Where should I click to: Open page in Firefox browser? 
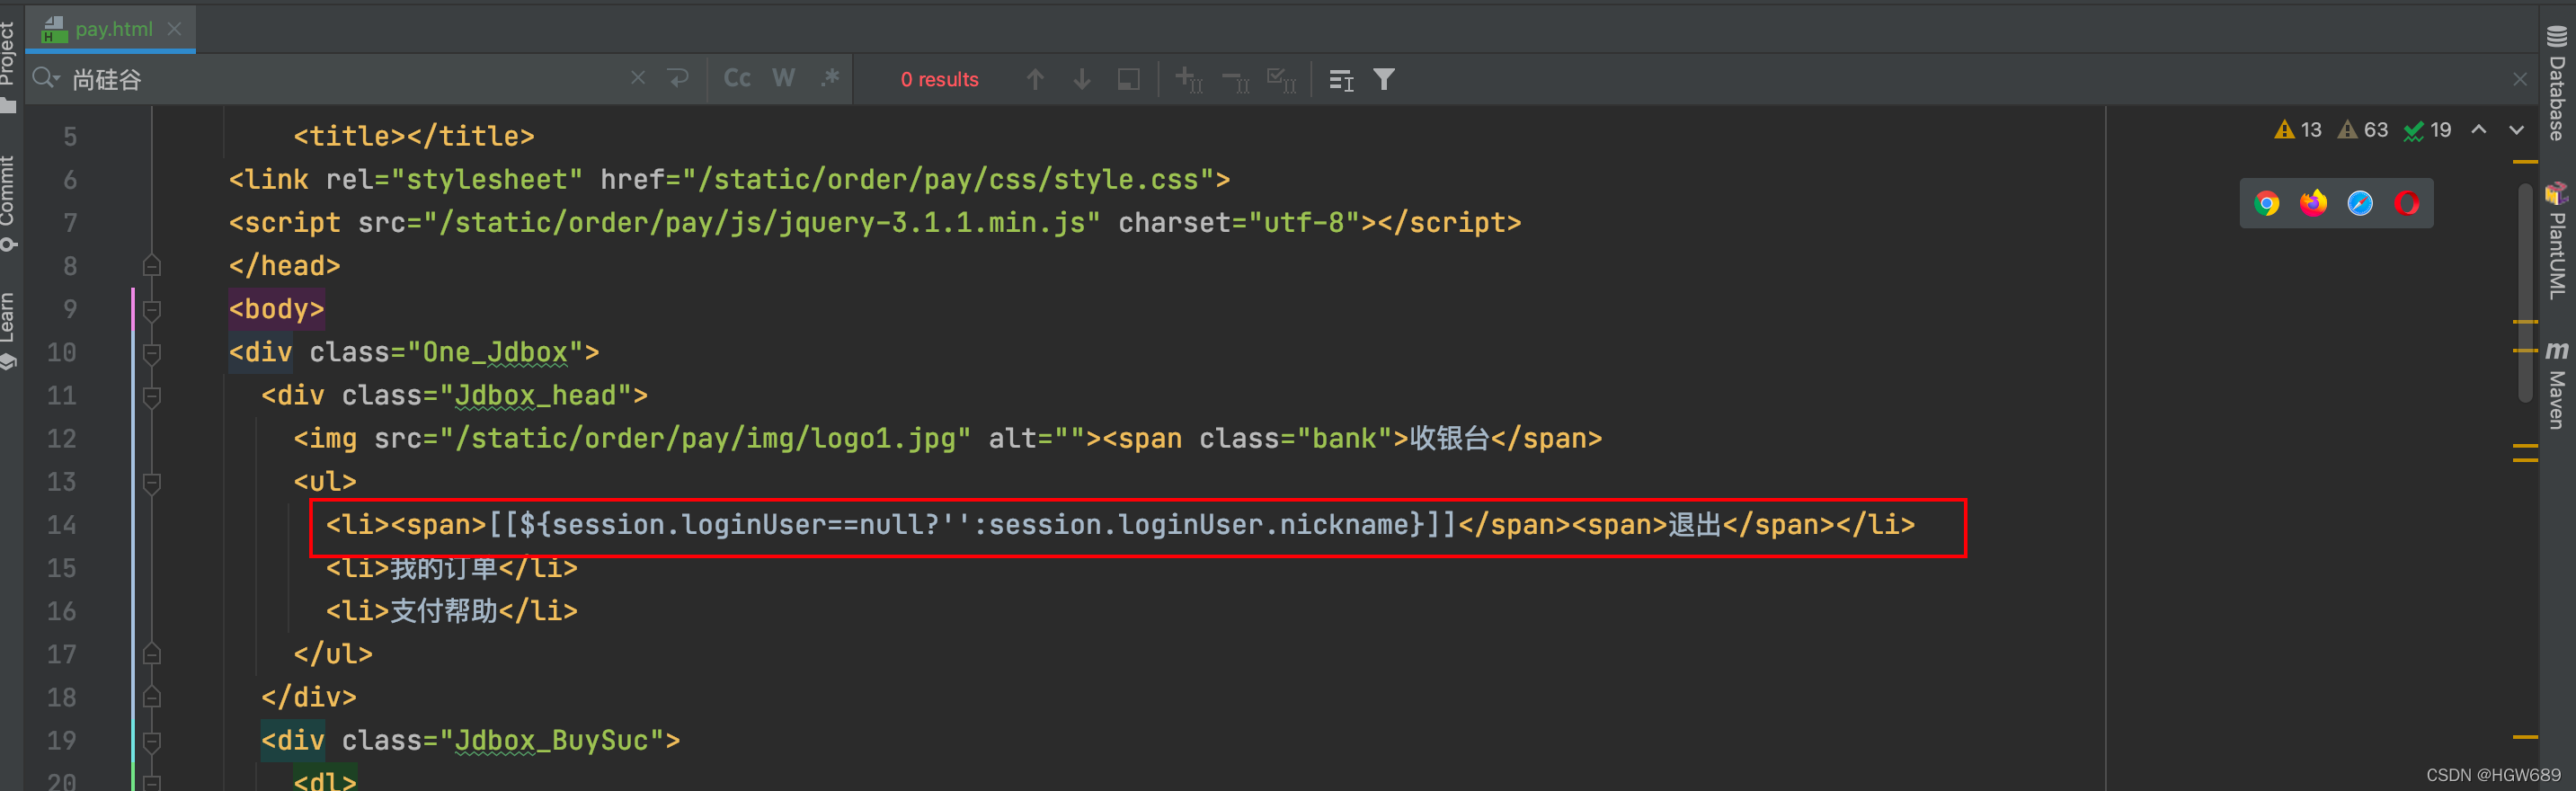2313,203
